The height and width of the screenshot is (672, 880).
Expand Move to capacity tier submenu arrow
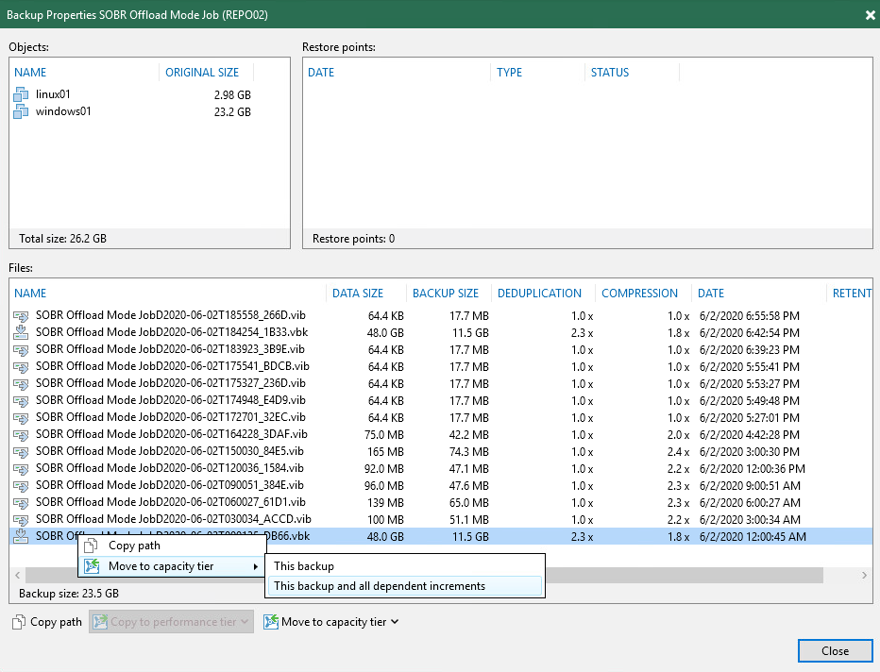[255, 566]
